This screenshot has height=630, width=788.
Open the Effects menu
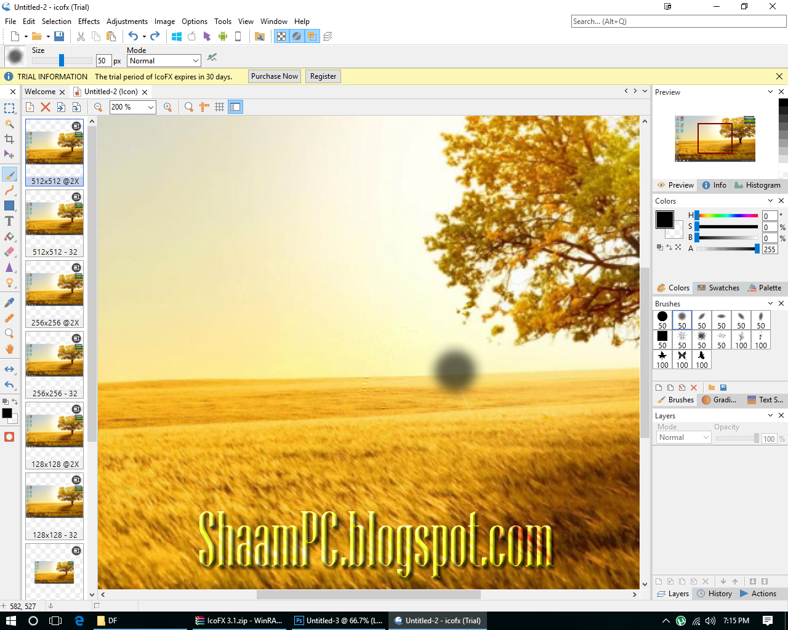[89, 21]
